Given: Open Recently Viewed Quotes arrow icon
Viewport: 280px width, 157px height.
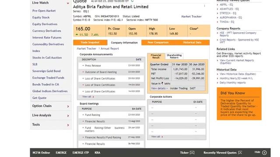Looking at the screenshot, I should pos(240,153).
